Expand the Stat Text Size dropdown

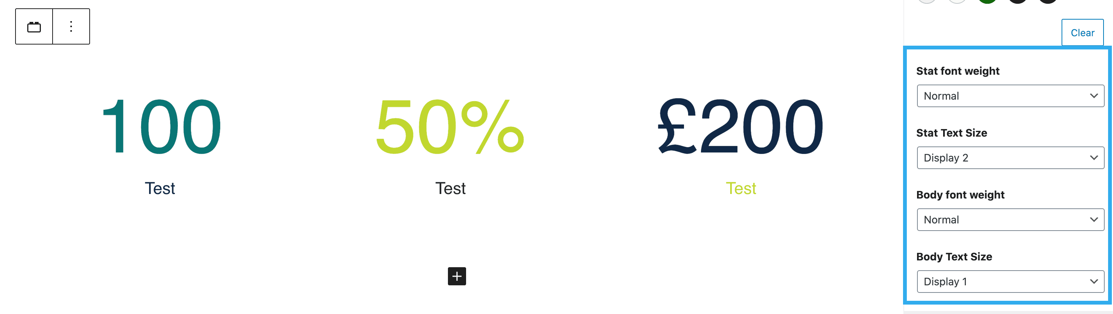pos(1010,158)
